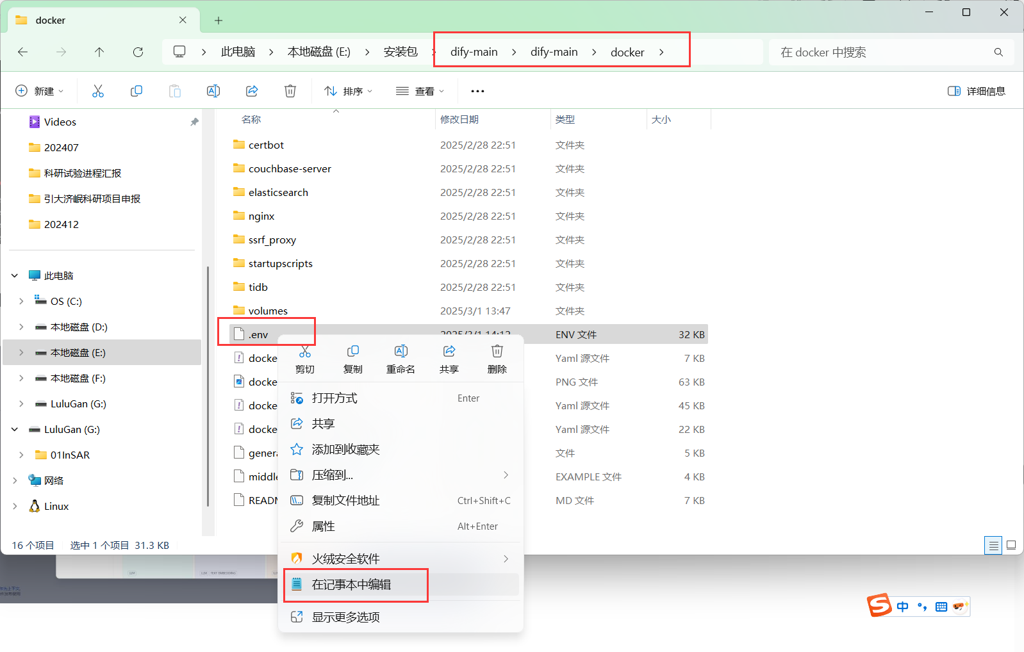Open the 查看 view dropdown
This screenshot has width=1024, height=652.
click(420, 91)
